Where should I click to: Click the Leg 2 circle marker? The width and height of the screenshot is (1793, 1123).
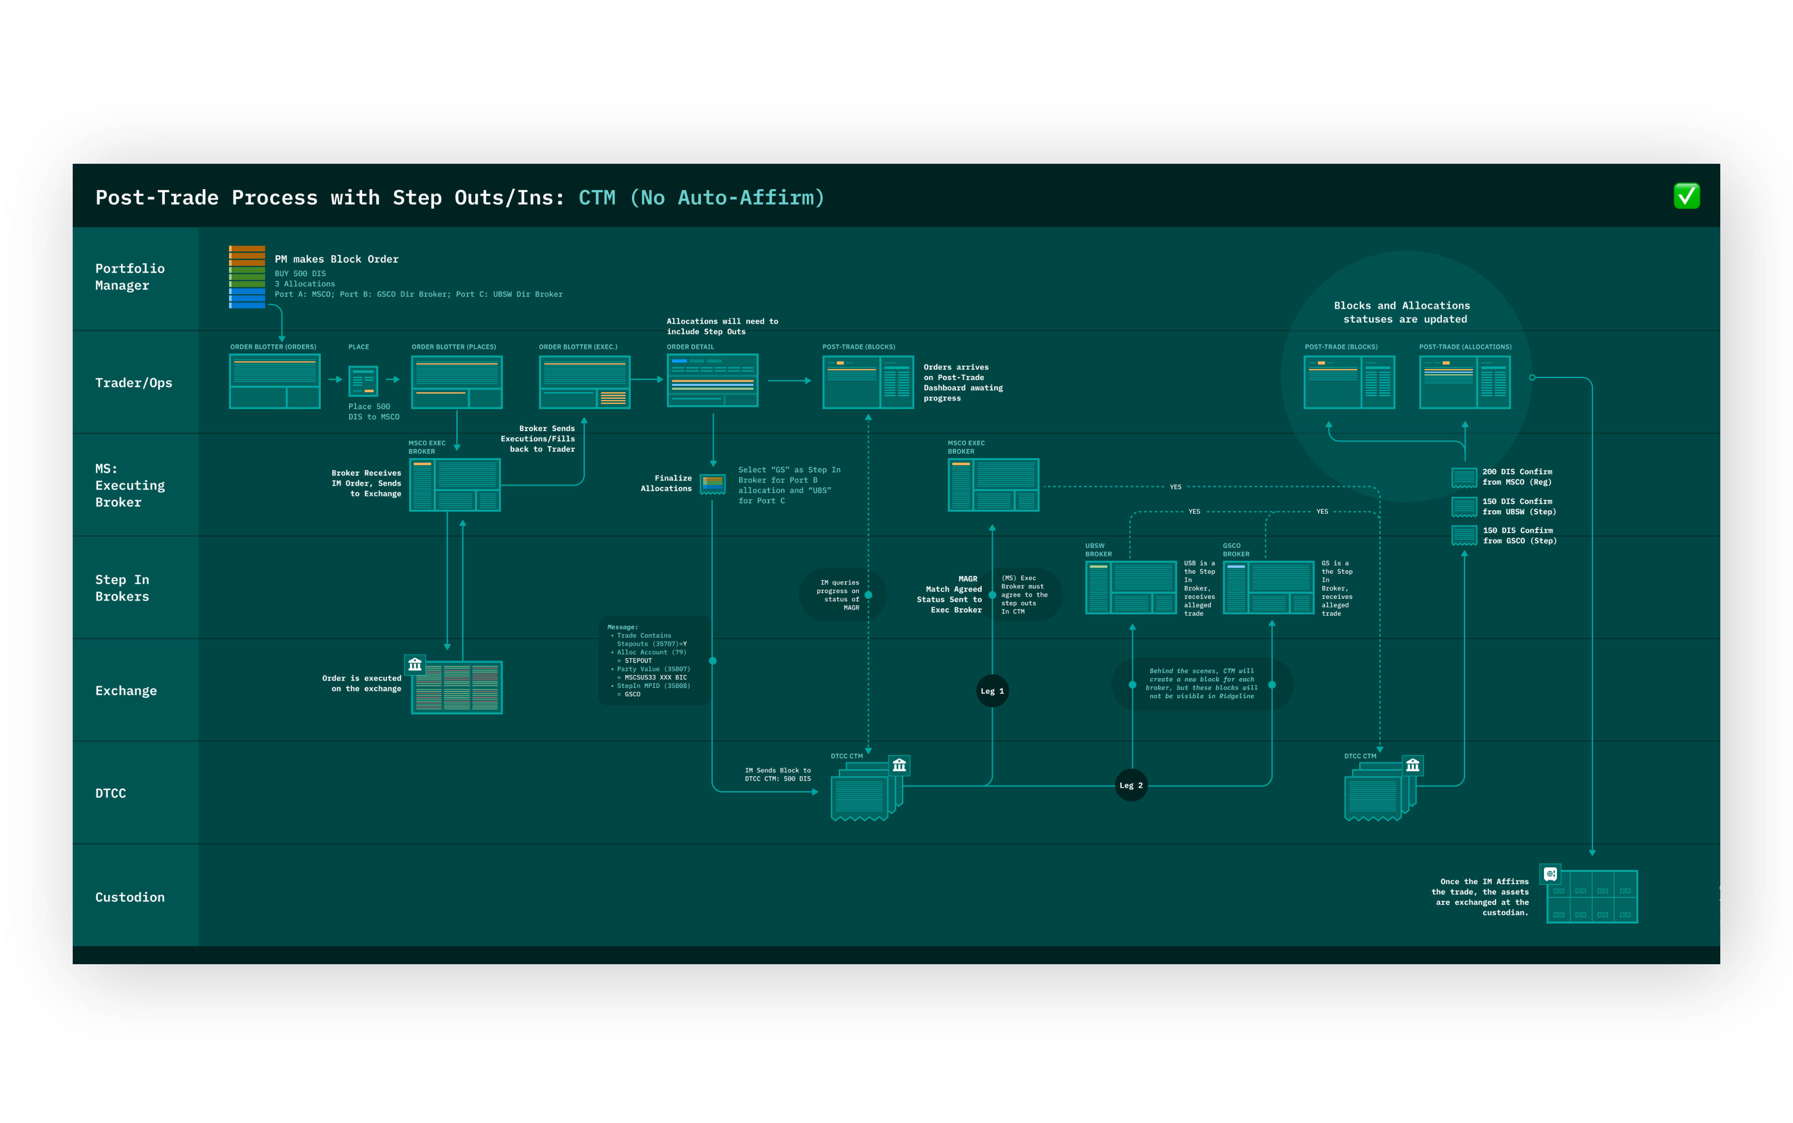[x=1131, y=786]
